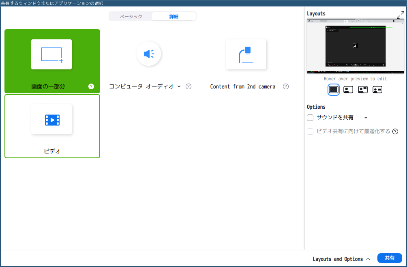Select the fourth side-by-side layout option
The image size is (407, 267).
click(377, 90)
